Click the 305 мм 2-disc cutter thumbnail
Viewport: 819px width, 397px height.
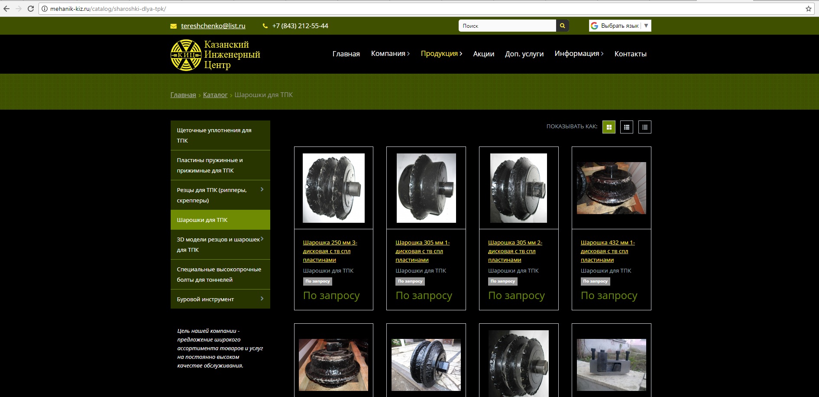pos(518,188)
